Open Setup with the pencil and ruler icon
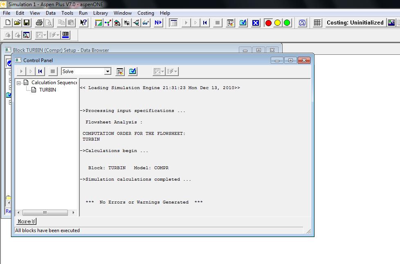 99,22
